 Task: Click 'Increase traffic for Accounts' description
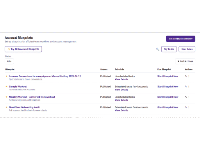[x=22, y=89]
